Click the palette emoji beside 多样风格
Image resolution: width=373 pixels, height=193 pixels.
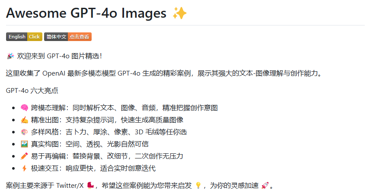[x=24, y=132]
